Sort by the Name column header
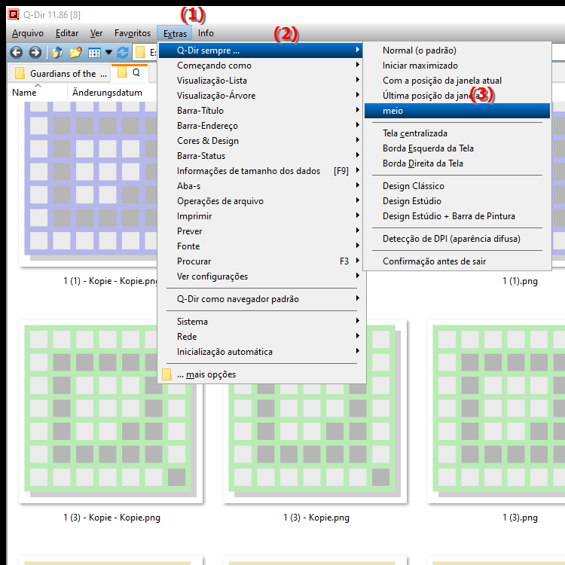This screenshot has width=565, height=565. [x=38, y=93]
